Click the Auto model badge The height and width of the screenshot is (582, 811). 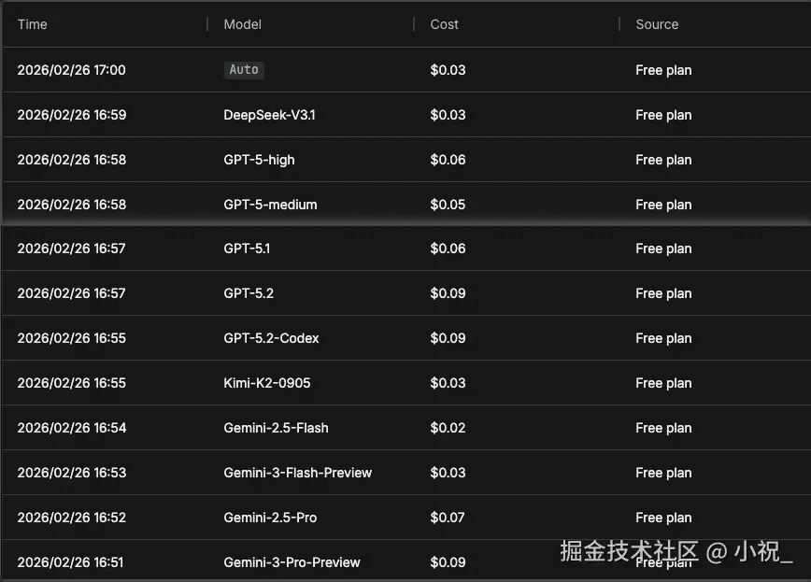[x=244, y=70]
